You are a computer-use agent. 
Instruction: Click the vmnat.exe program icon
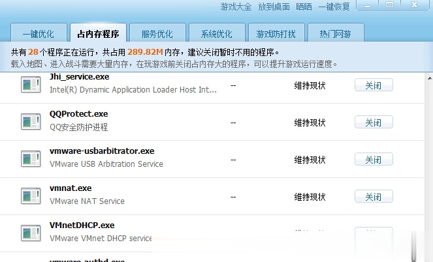(31, 196)
